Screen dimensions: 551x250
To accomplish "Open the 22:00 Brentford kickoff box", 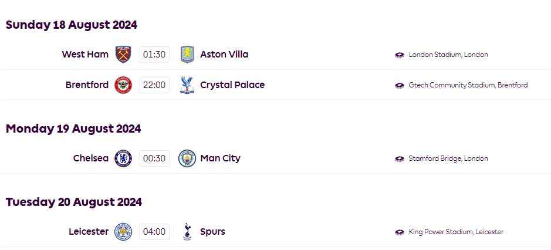I will [154, 85].
